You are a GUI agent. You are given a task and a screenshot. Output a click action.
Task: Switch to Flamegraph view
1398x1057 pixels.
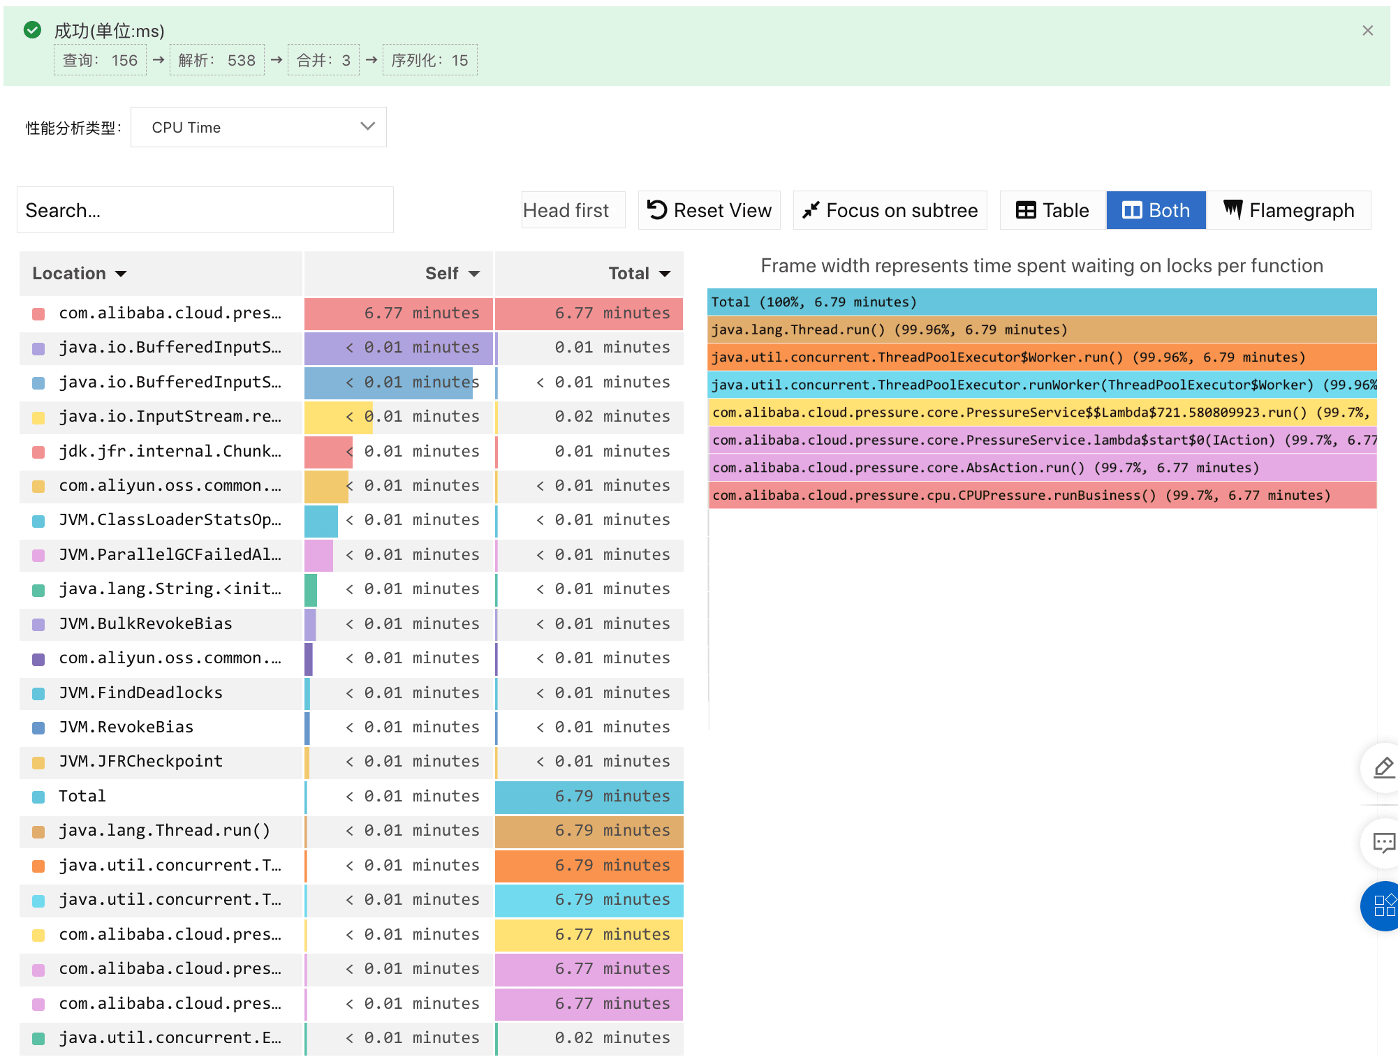click(x=1289, y=210)
